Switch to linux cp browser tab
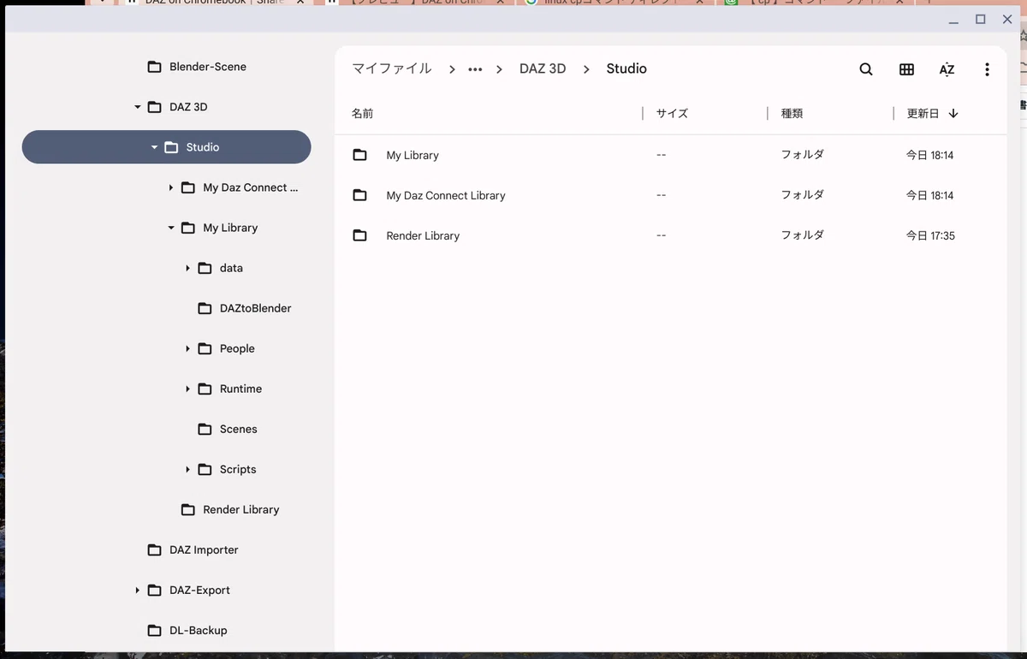Screen dimensions: 1027x659 [616, 3]
